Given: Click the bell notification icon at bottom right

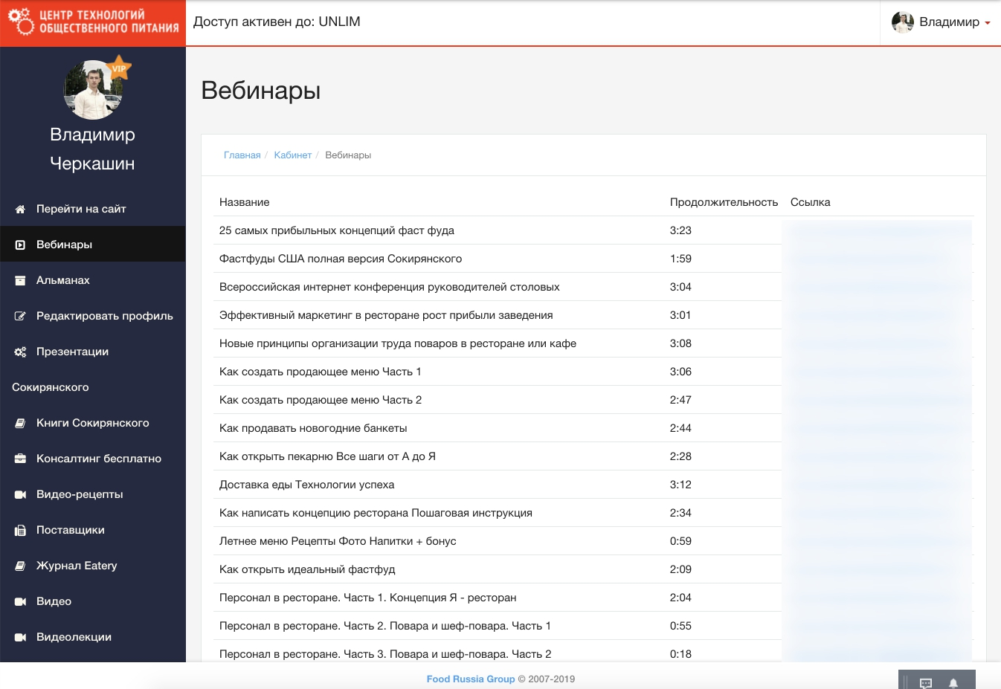Looking at the screenshot, I should click(953, 683).
